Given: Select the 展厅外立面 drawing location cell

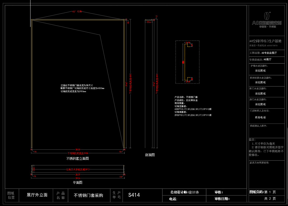Looking at the screenshot, I should pyautogui.click(x=37, y=195).
